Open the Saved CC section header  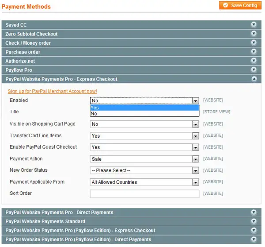coord(132,25)
